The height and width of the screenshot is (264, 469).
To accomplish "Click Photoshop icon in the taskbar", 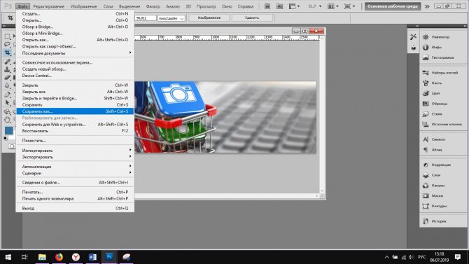I will (109, 257).
